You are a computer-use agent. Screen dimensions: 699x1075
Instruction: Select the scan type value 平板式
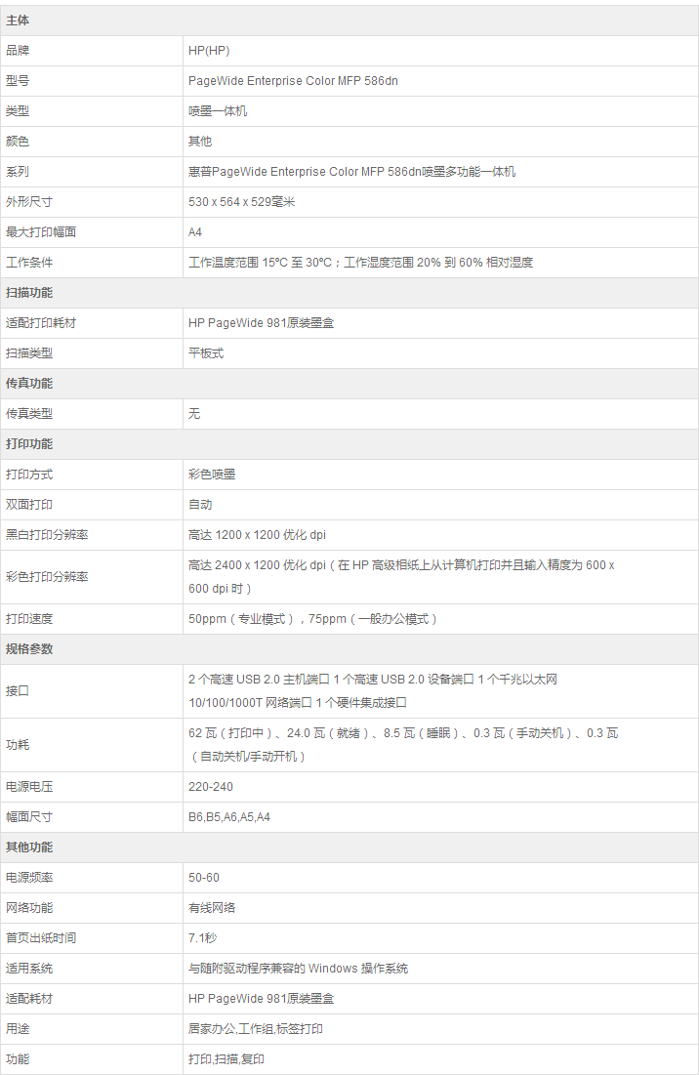point(206,353)
